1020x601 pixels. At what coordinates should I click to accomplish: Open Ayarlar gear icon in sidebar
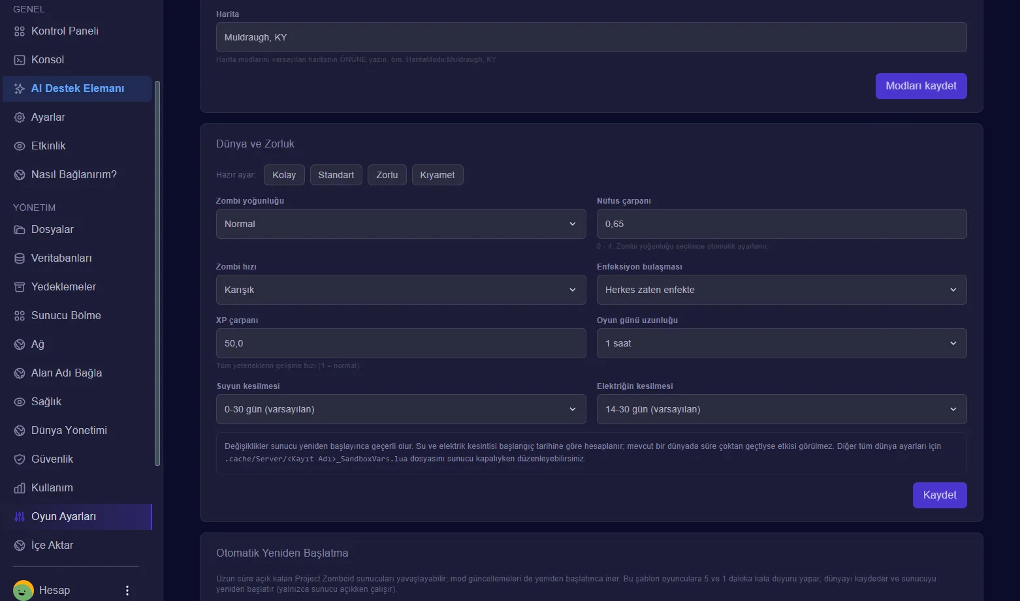click(20, 117)
